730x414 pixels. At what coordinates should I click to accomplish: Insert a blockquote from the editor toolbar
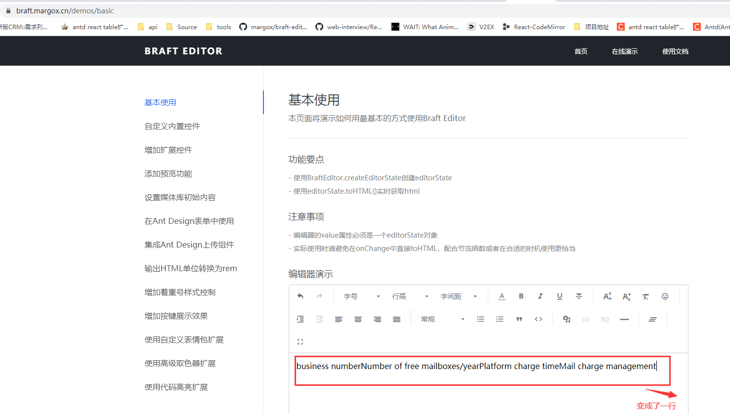[x=519, y=319]
